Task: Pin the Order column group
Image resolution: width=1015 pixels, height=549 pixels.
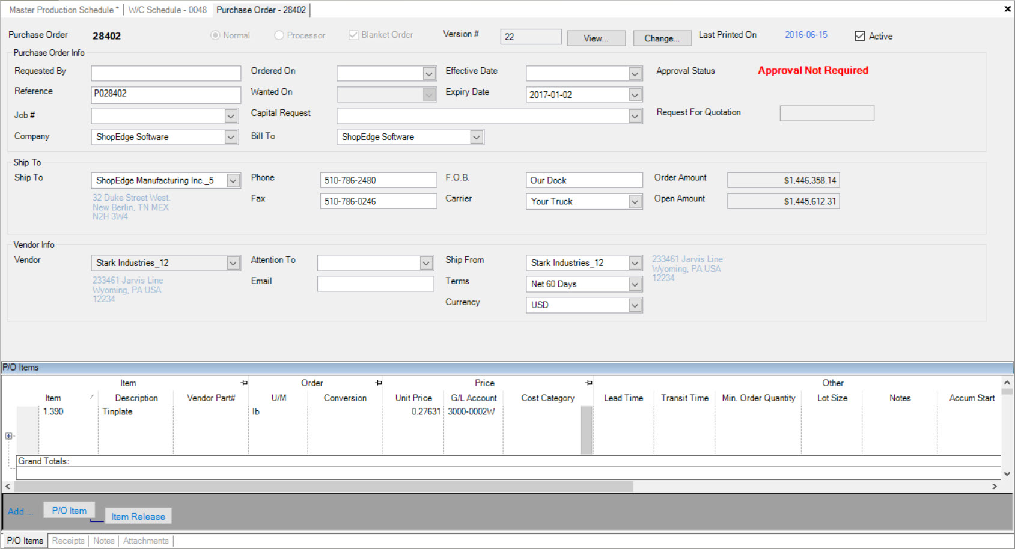Action: pos(379,383)
